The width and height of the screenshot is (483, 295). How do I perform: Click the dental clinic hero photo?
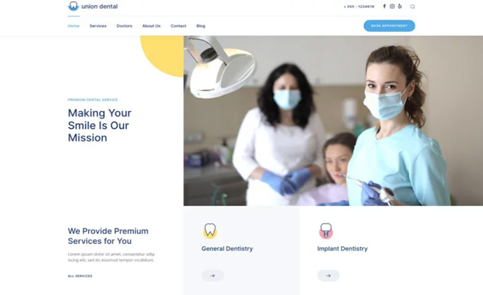point(333,120)
